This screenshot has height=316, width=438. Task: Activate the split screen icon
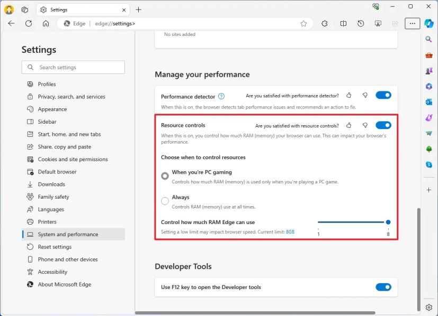point(343,23)
